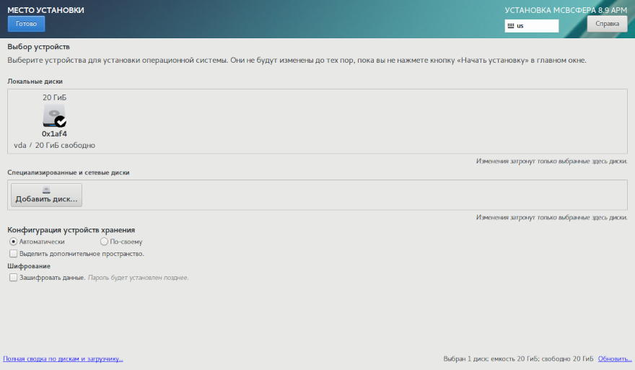This screenshot has width=635, height=370.
Task: Click the Шифрование heading
Action: pos(29,266)
